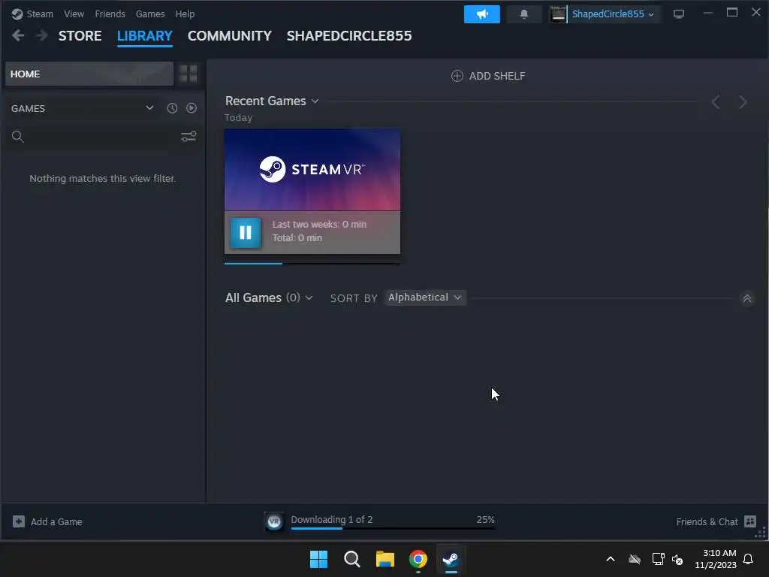This screenshot has height=577, width=769.
Task: Switch to the LIBRARY tab
Action: 145,36
